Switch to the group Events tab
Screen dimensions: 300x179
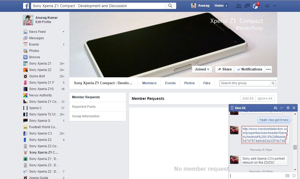tap(170, 83)
